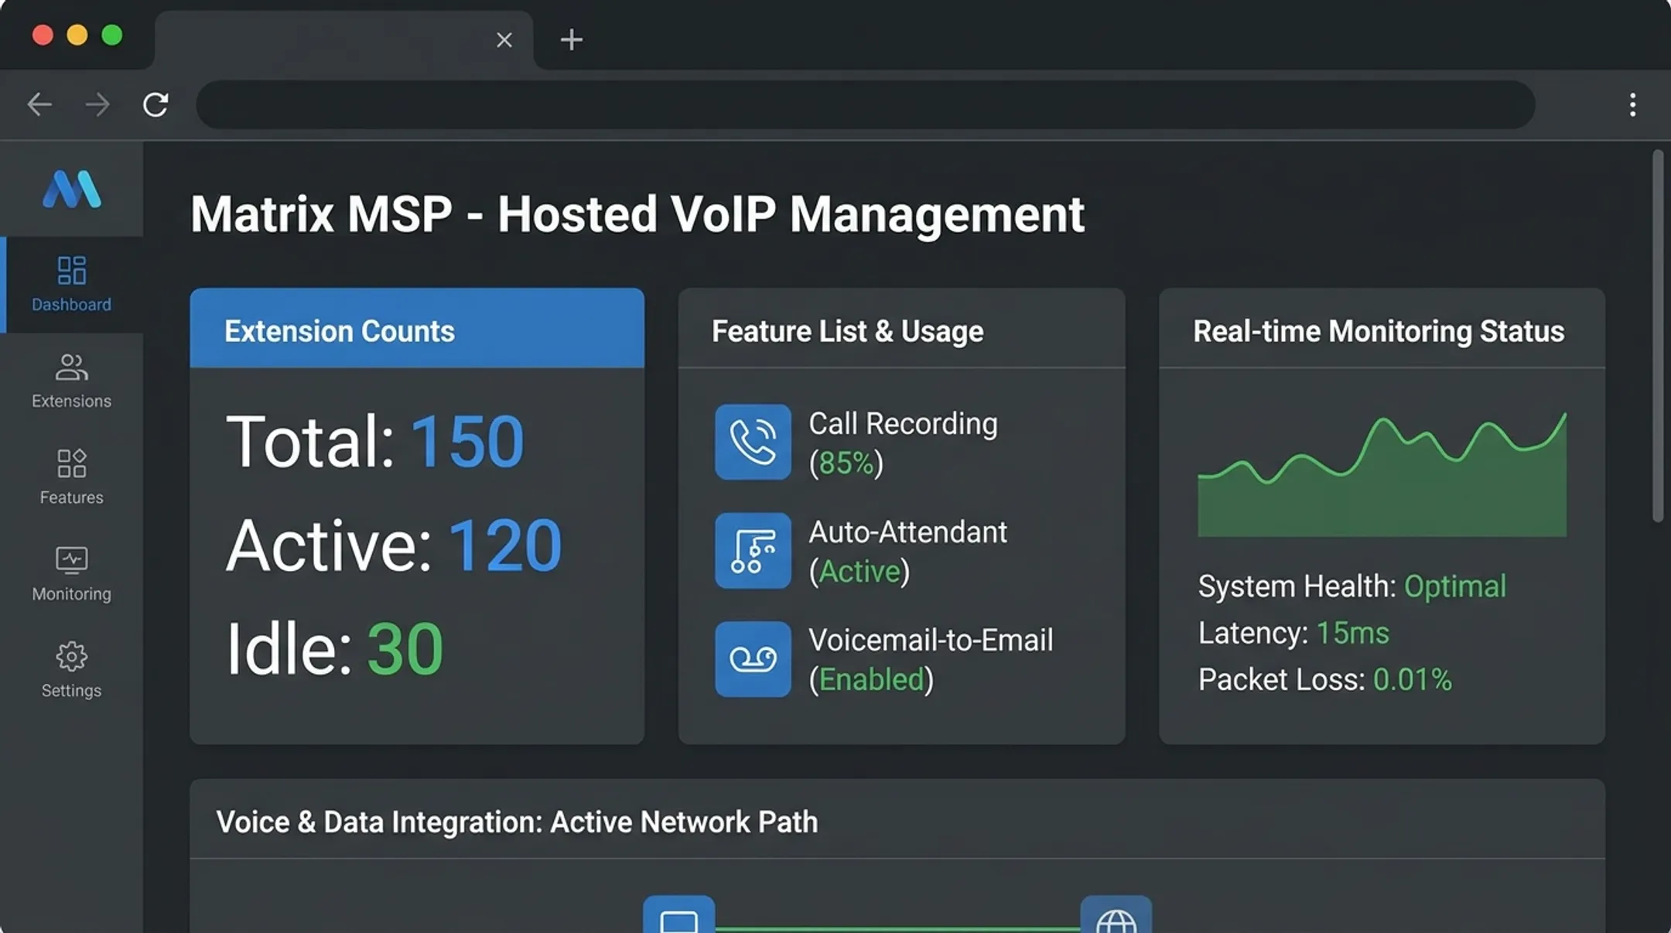Select the active browser tab
1671x933 pixels.
click(x=344, y=40)
